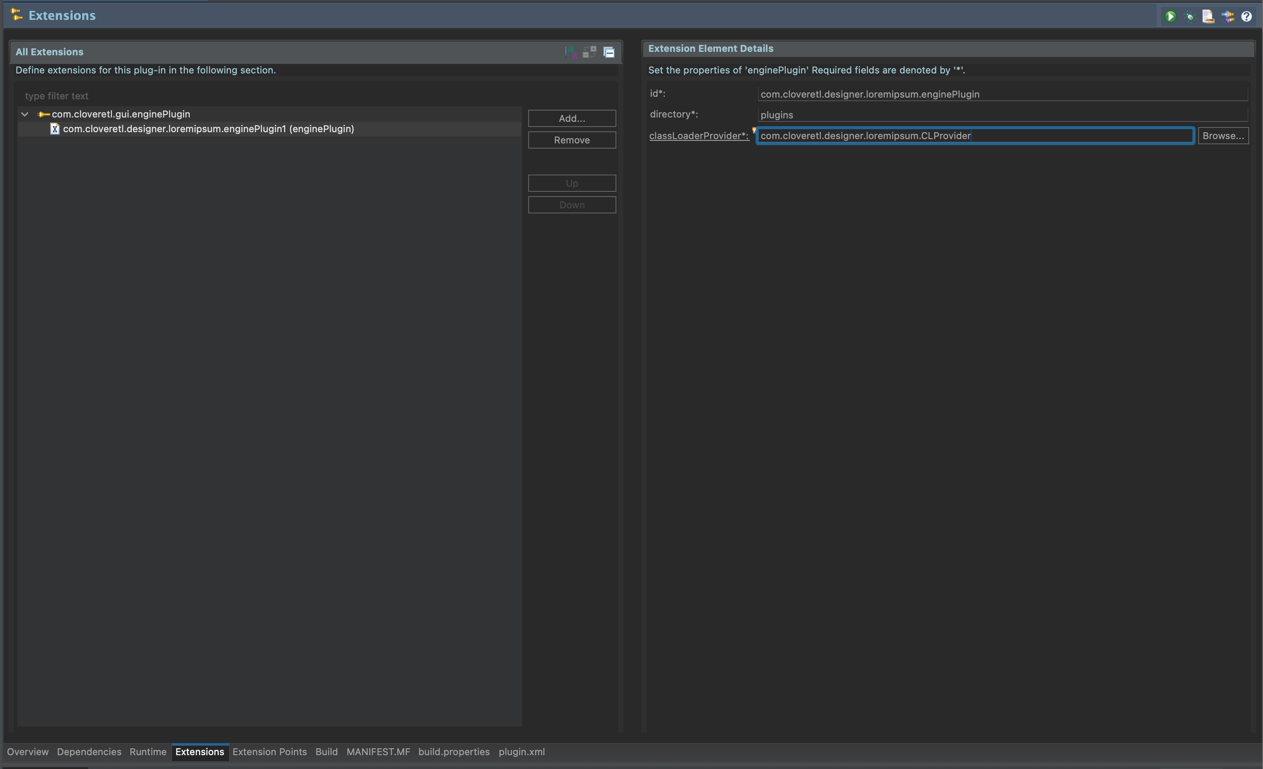This screenshot has height=769, width=1263.
Task: Click the Add... button
Action: 571,118
